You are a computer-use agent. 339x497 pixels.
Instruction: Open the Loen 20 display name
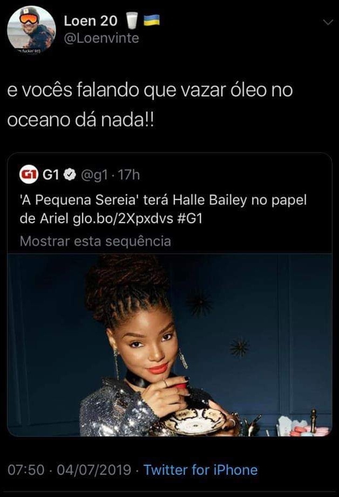91,21
